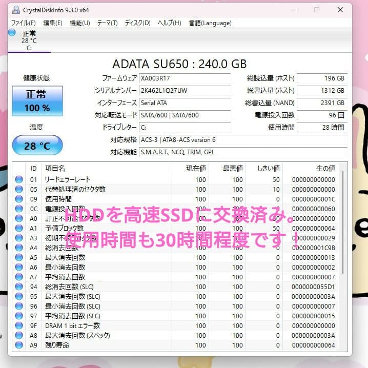Open the ディスク(D) menu
368x368 pixels.
(137, 23)
